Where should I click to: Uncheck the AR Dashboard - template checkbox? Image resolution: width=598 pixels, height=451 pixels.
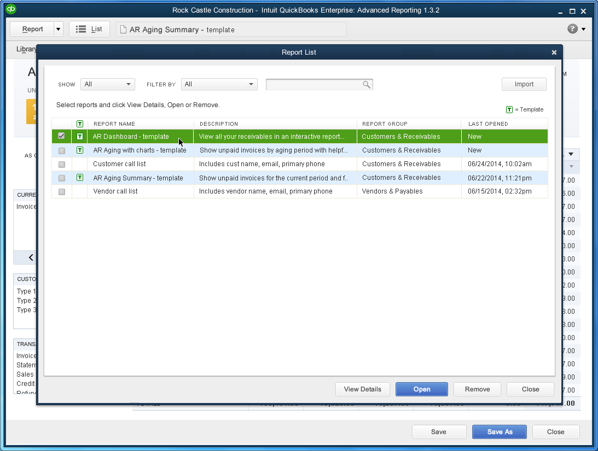click(x=61, y=136)
